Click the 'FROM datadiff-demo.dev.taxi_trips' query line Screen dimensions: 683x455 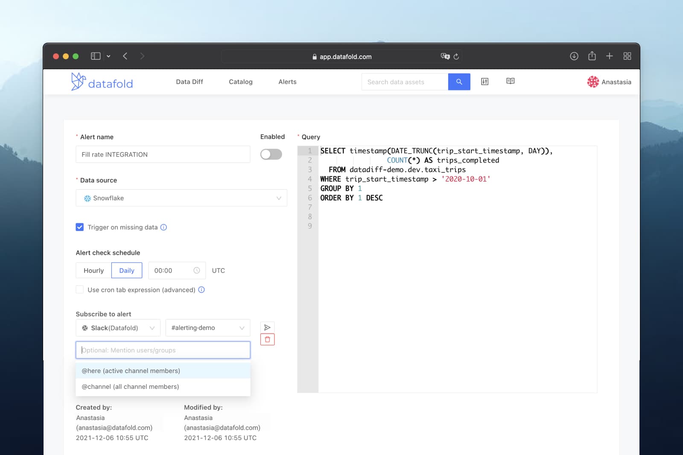tap(397, 169)
